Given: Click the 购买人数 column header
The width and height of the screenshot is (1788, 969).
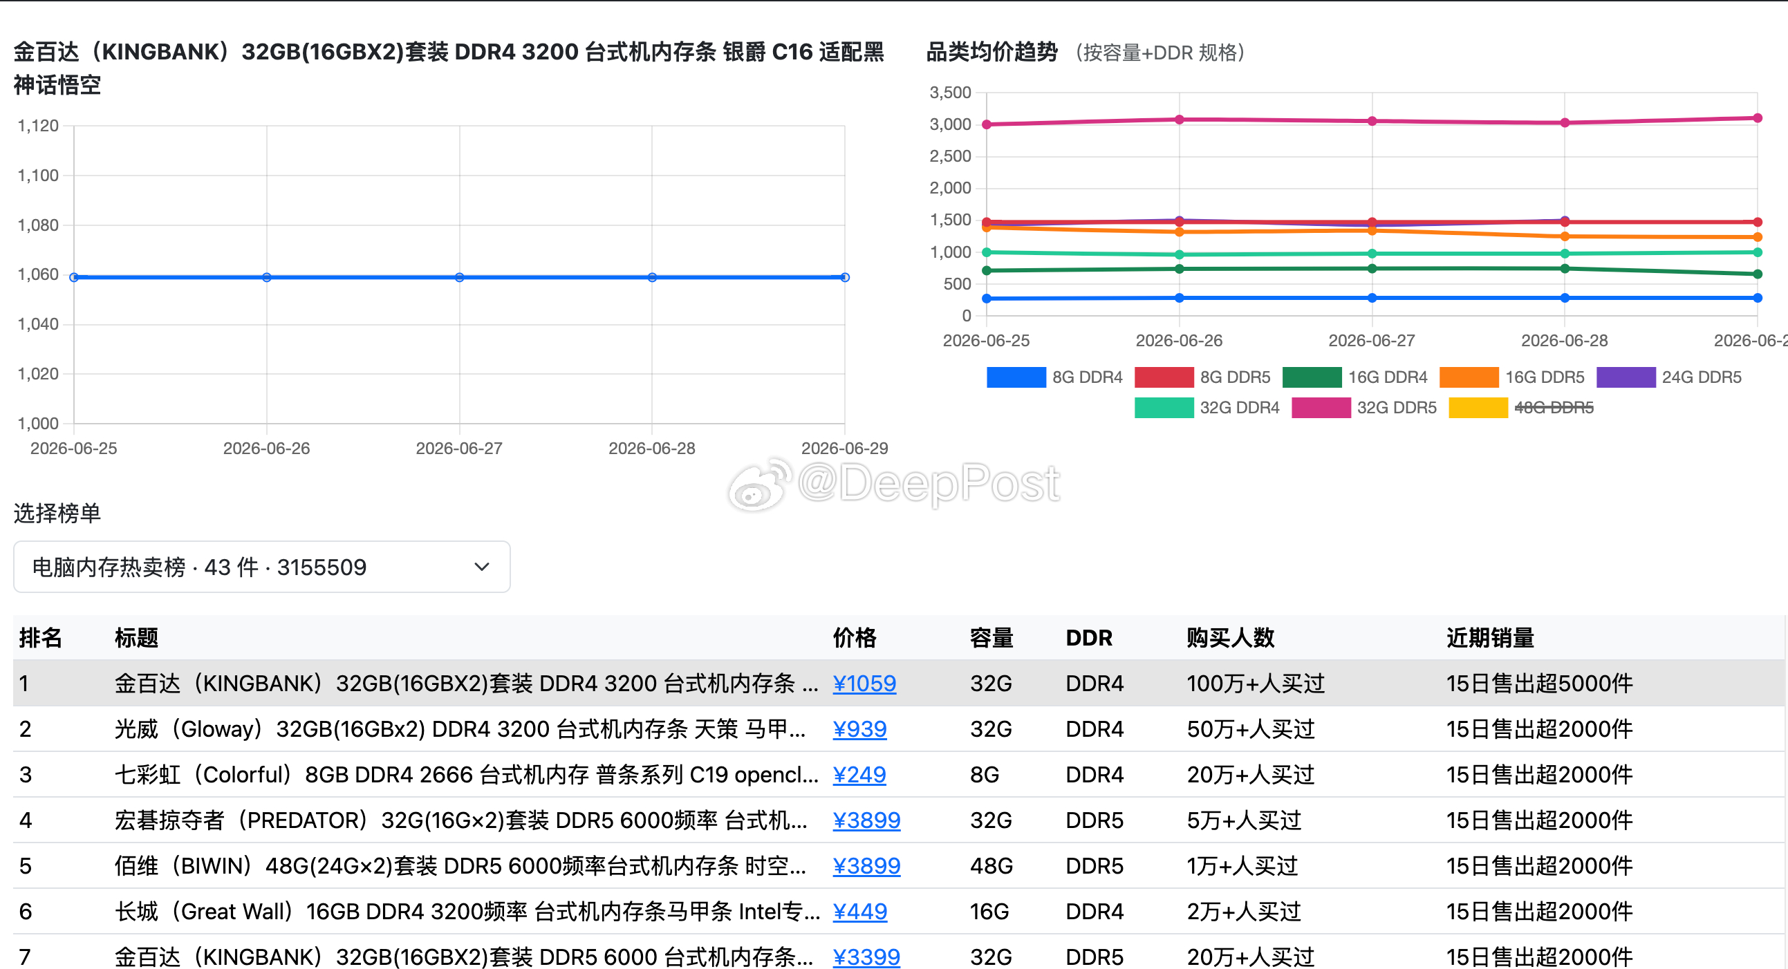Looking at the screenshot, I should click(1231, 637).
